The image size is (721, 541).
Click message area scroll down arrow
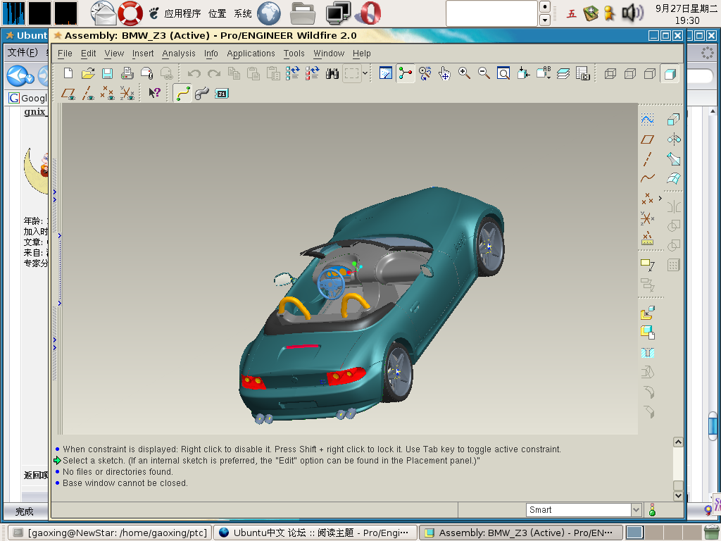tap(678, 495)
